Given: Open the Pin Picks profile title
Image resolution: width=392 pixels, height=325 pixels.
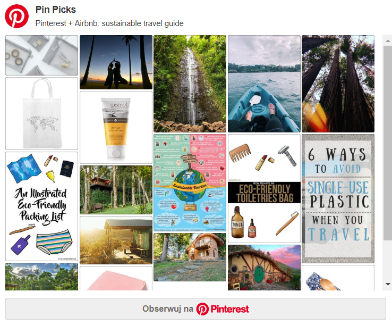Looking at the screenshot, I should pos(55,10).
